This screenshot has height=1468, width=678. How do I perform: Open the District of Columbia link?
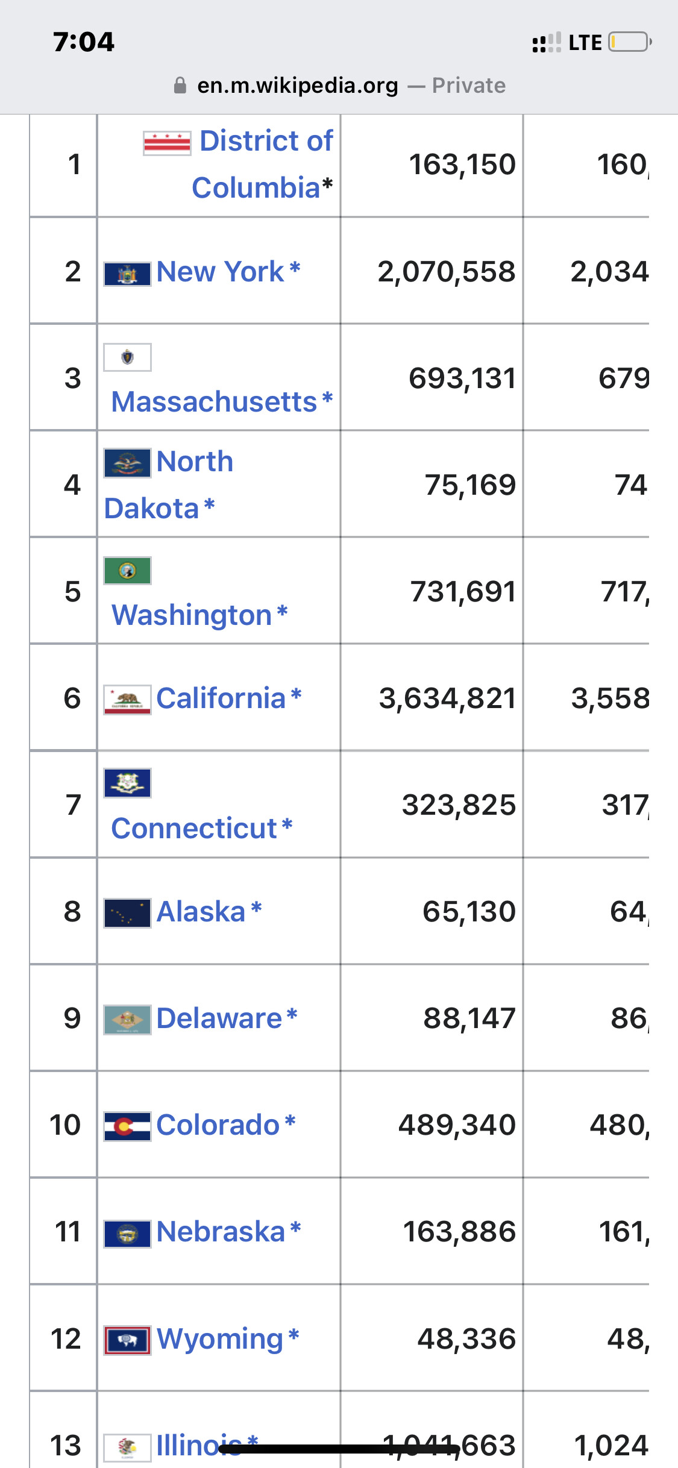(x=262, y=164)
